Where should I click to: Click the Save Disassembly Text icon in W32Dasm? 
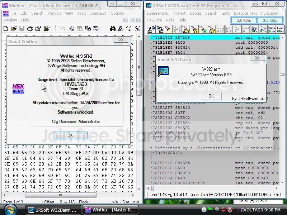160,29
